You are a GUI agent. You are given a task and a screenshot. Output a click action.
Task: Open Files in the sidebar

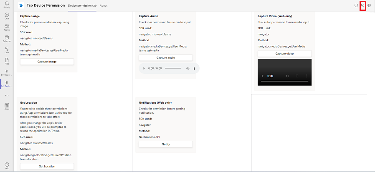(x=7, y=61)
